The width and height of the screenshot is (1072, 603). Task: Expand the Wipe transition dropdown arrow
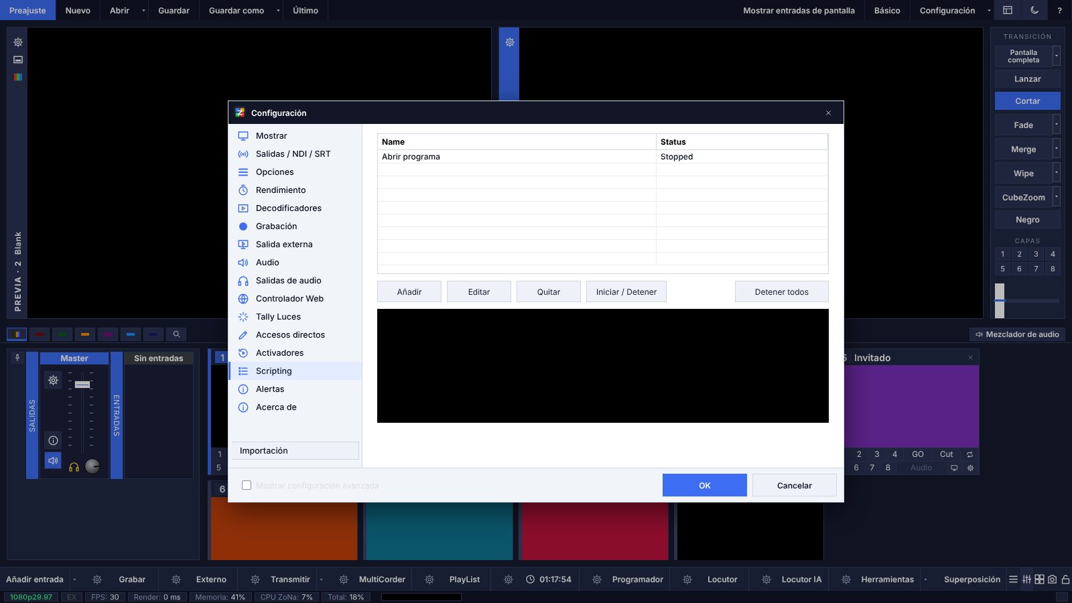tap(1057, 173)
